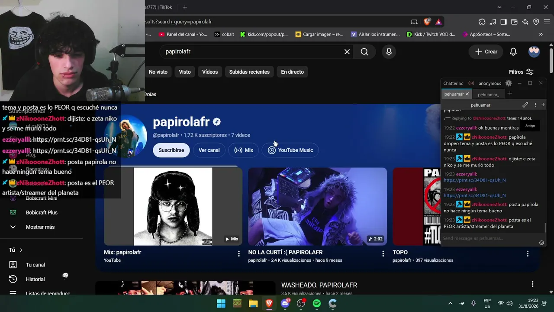Expand the Tú section chevron
554x312 pixels.
21,250
